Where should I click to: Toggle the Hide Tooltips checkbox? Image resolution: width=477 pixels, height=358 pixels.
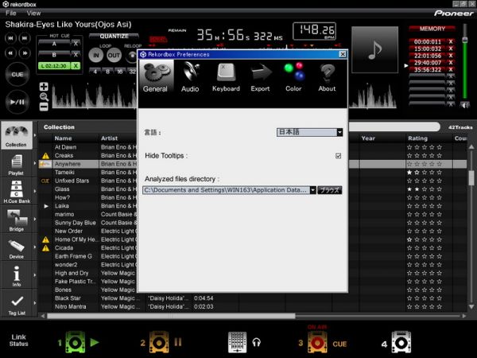coord(339,156)
